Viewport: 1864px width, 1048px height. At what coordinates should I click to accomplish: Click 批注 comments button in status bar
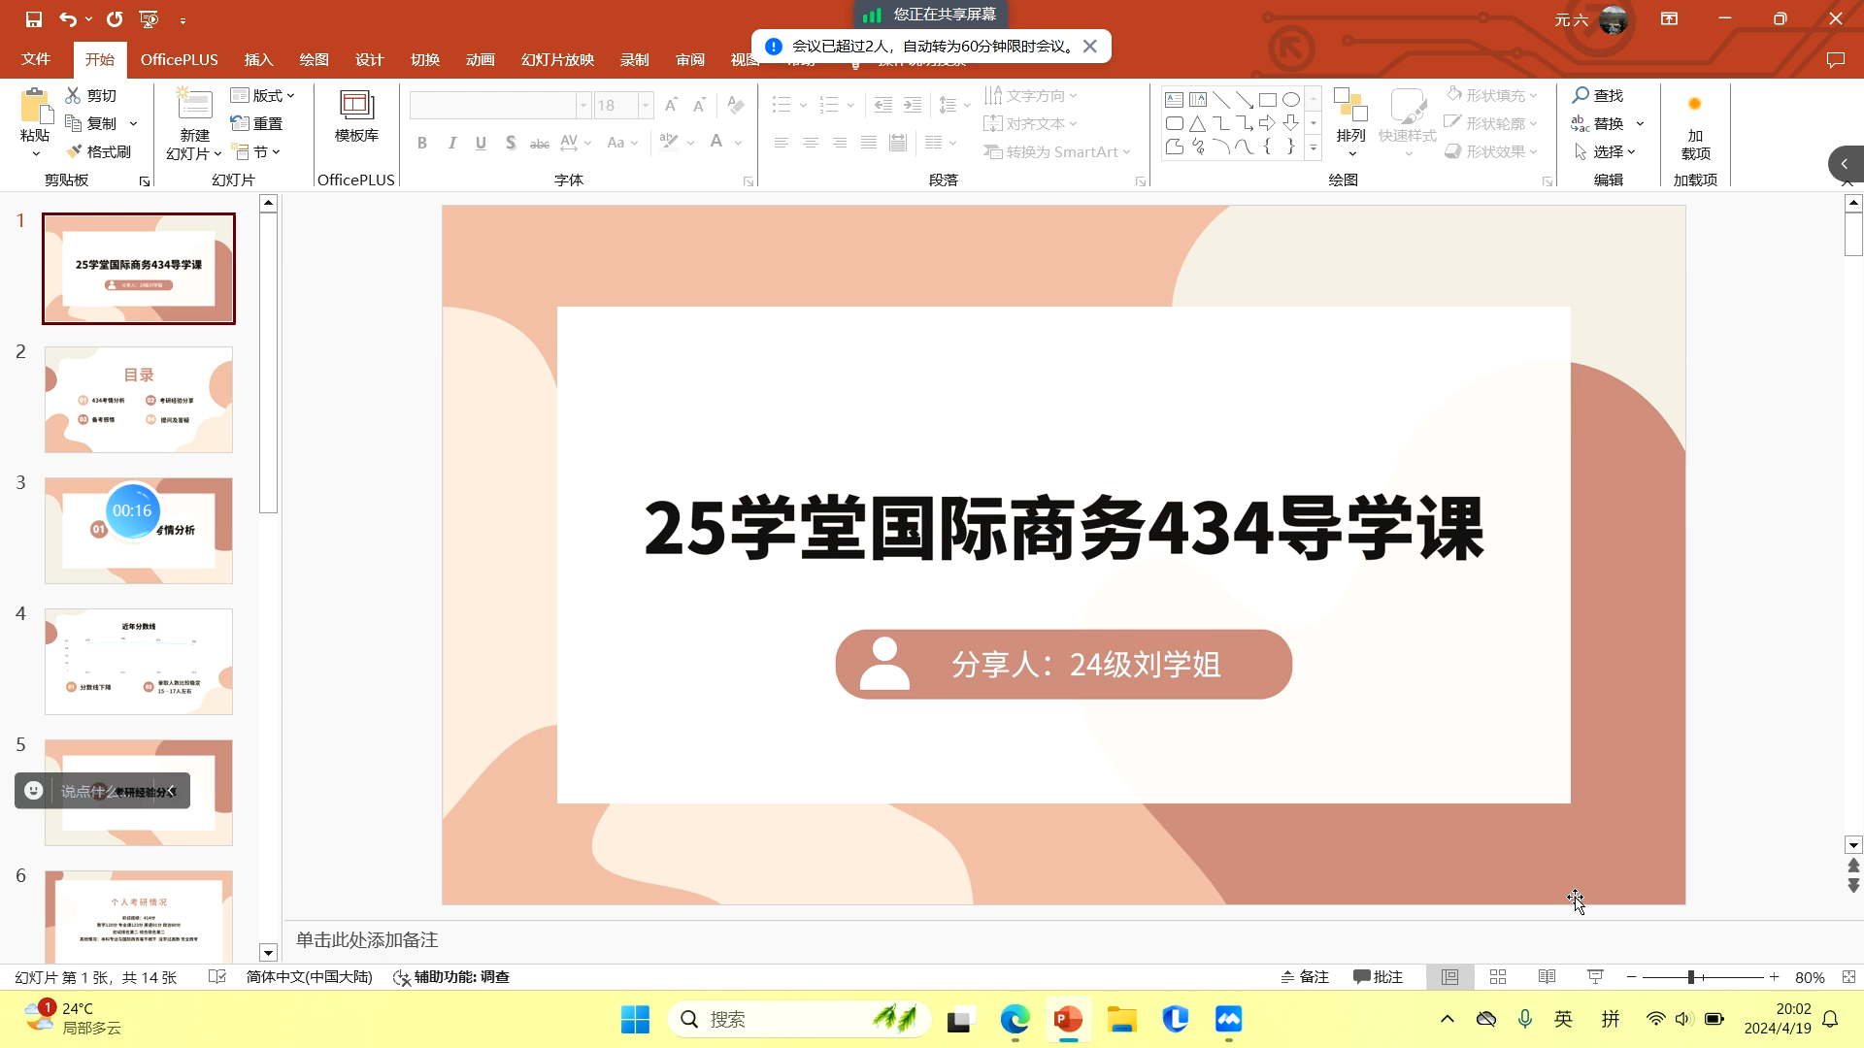pos(1379,977)
